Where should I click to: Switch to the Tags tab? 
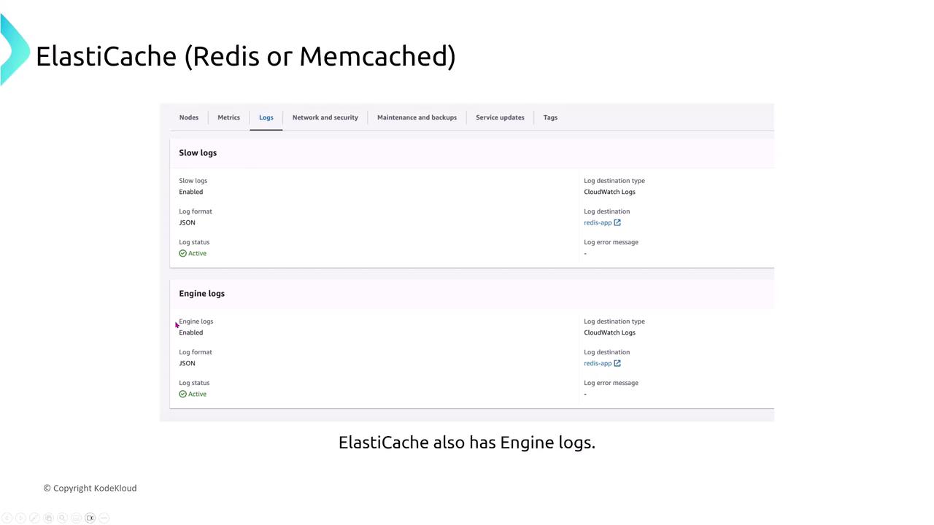[x=550, y=117]
